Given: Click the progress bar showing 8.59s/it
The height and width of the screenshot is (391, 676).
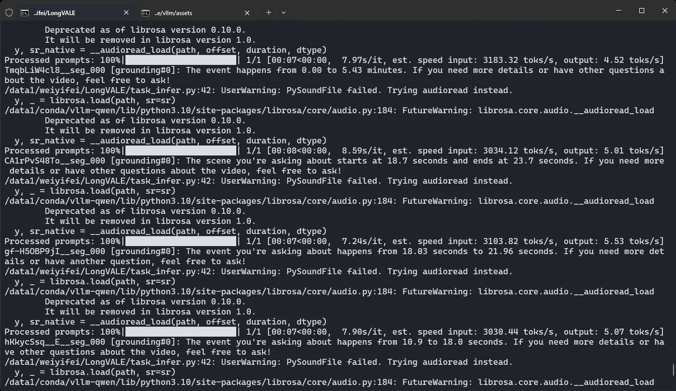Looking at the screenshot, I should (x=180, y=151).
